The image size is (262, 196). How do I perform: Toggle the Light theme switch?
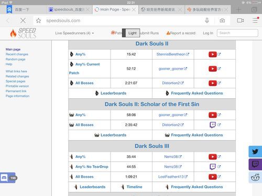pos(131,33)
